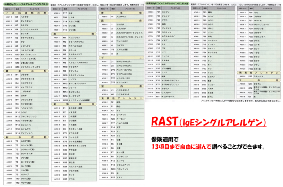
Task: Click the F84 キウイ allergen
Action: (x=213, y=17)
